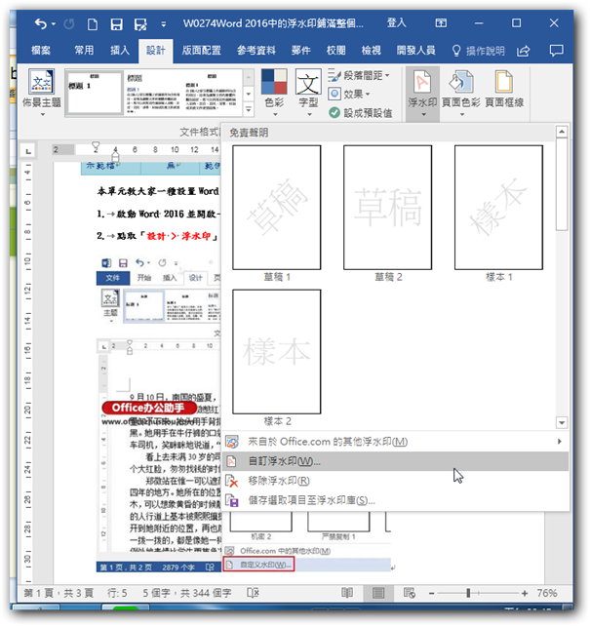The width and height of the screenshot is (590, 626).
Task: Click 登入 to sign in
Action: click(x=396, y=22)
